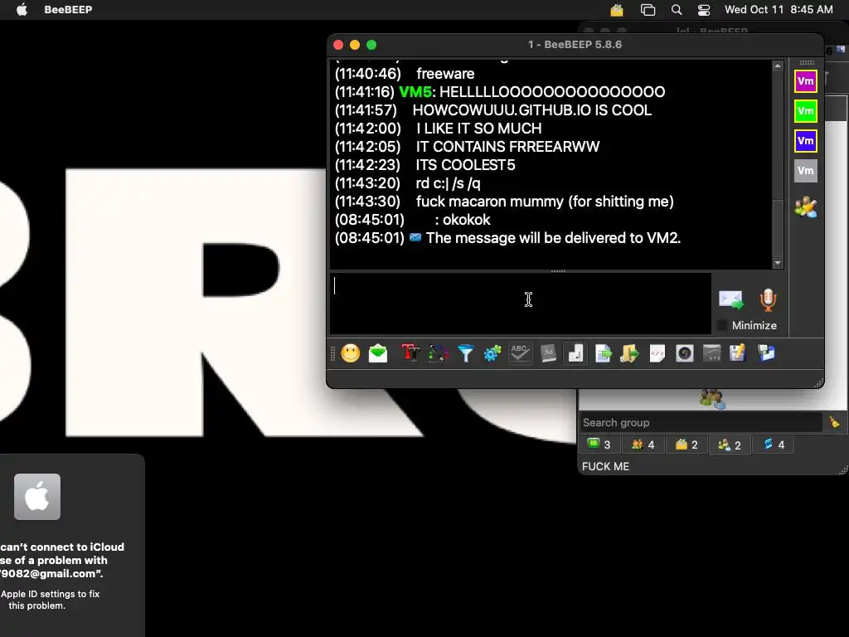Screen dimensions: 849x637
Task: Click message 'HOWCOWUUU.GITHUB.IO IS COOL'
Action: point(532,110)
